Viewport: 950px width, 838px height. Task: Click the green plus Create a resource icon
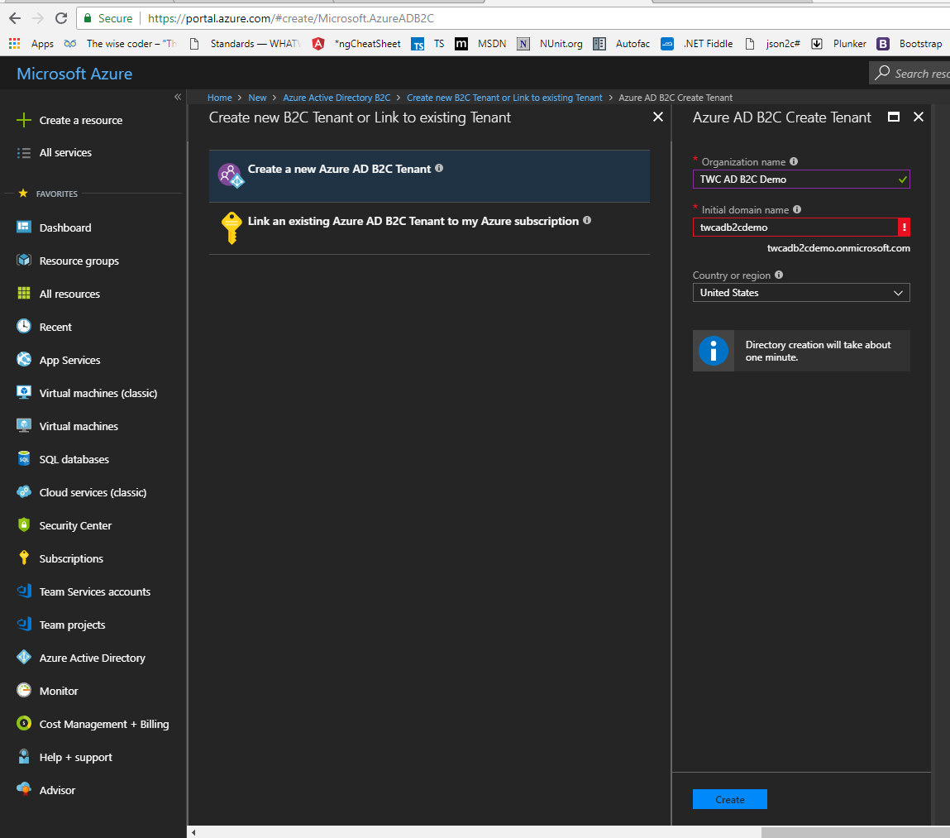24,120
